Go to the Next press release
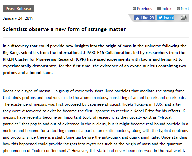 [185, 9]
